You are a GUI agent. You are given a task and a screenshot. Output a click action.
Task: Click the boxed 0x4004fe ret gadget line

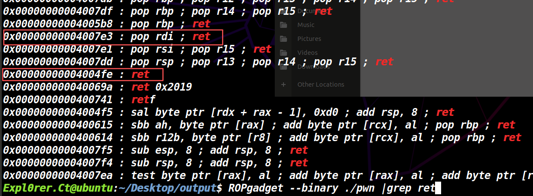click(x=83, y=74)
